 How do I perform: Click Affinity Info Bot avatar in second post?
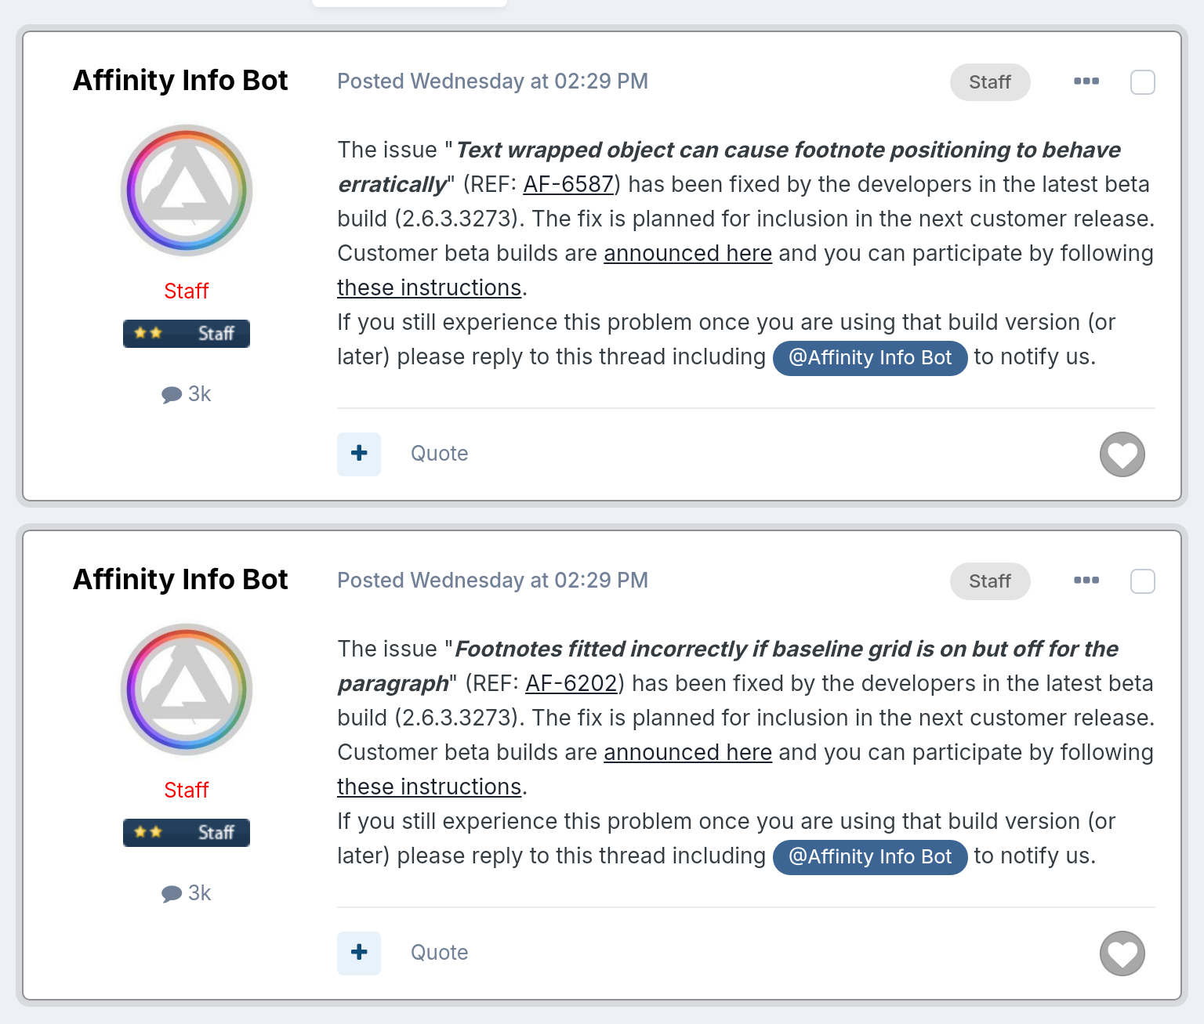point(187,689)
